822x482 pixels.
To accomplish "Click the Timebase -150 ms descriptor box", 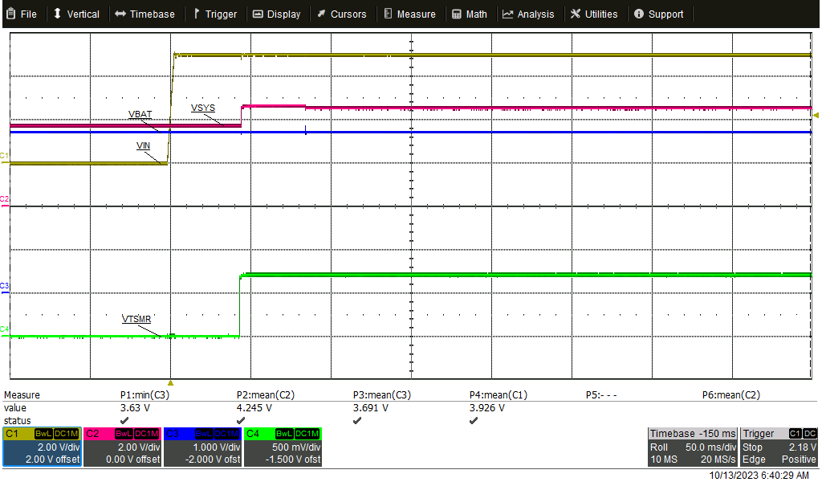I will [692, 433].
